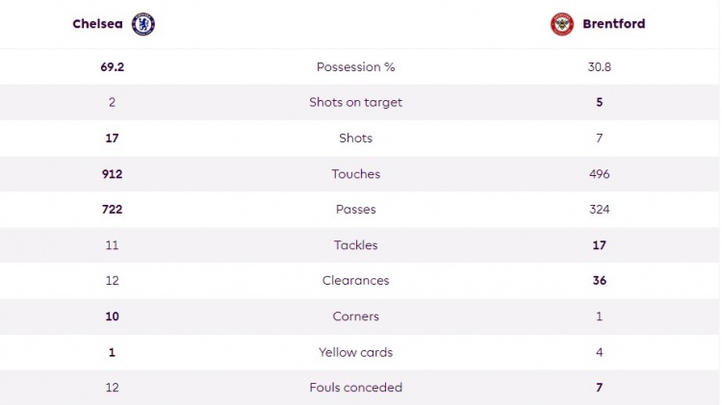Click the Touches stat label
722x405 pixels.
click(x=355, y=174)
